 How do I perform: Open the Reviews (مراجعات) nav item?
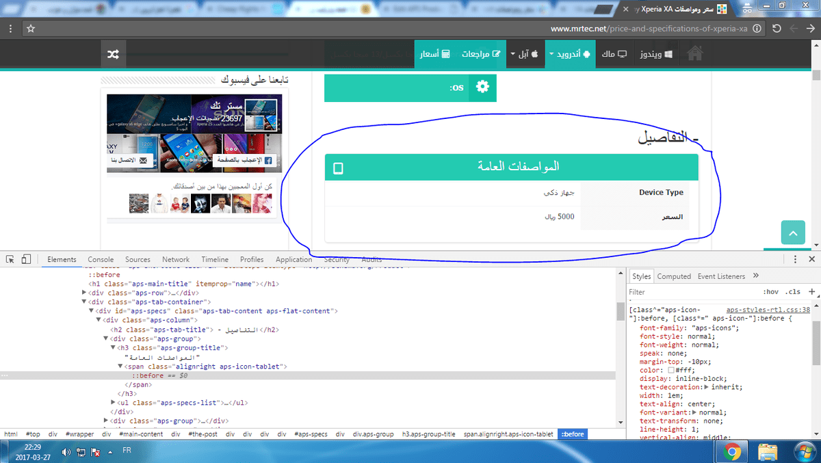(481, 53)
